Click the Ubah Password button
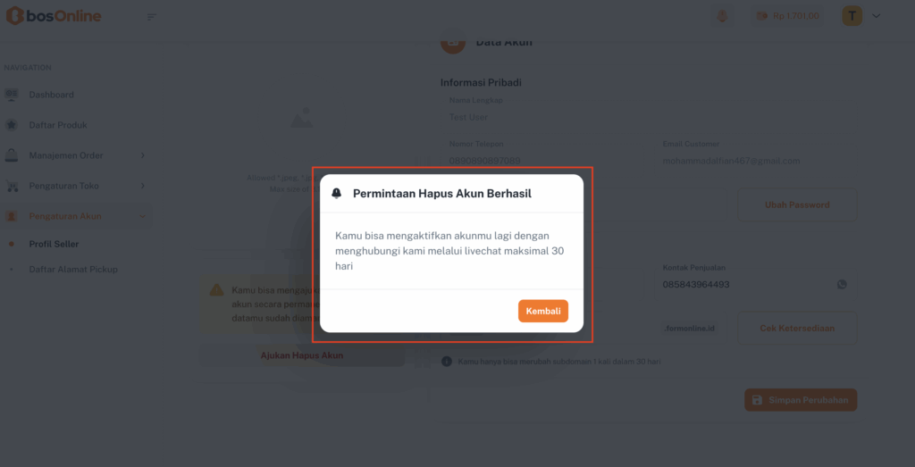This screenshot has height=467, width=915. [797, 204]
